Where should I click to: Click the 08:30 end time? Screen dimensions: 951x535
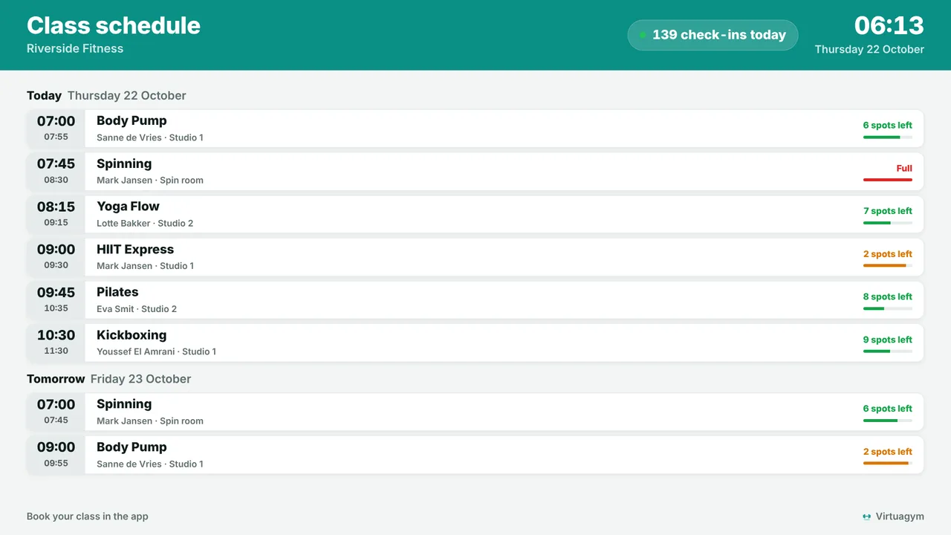click(56, 180)
